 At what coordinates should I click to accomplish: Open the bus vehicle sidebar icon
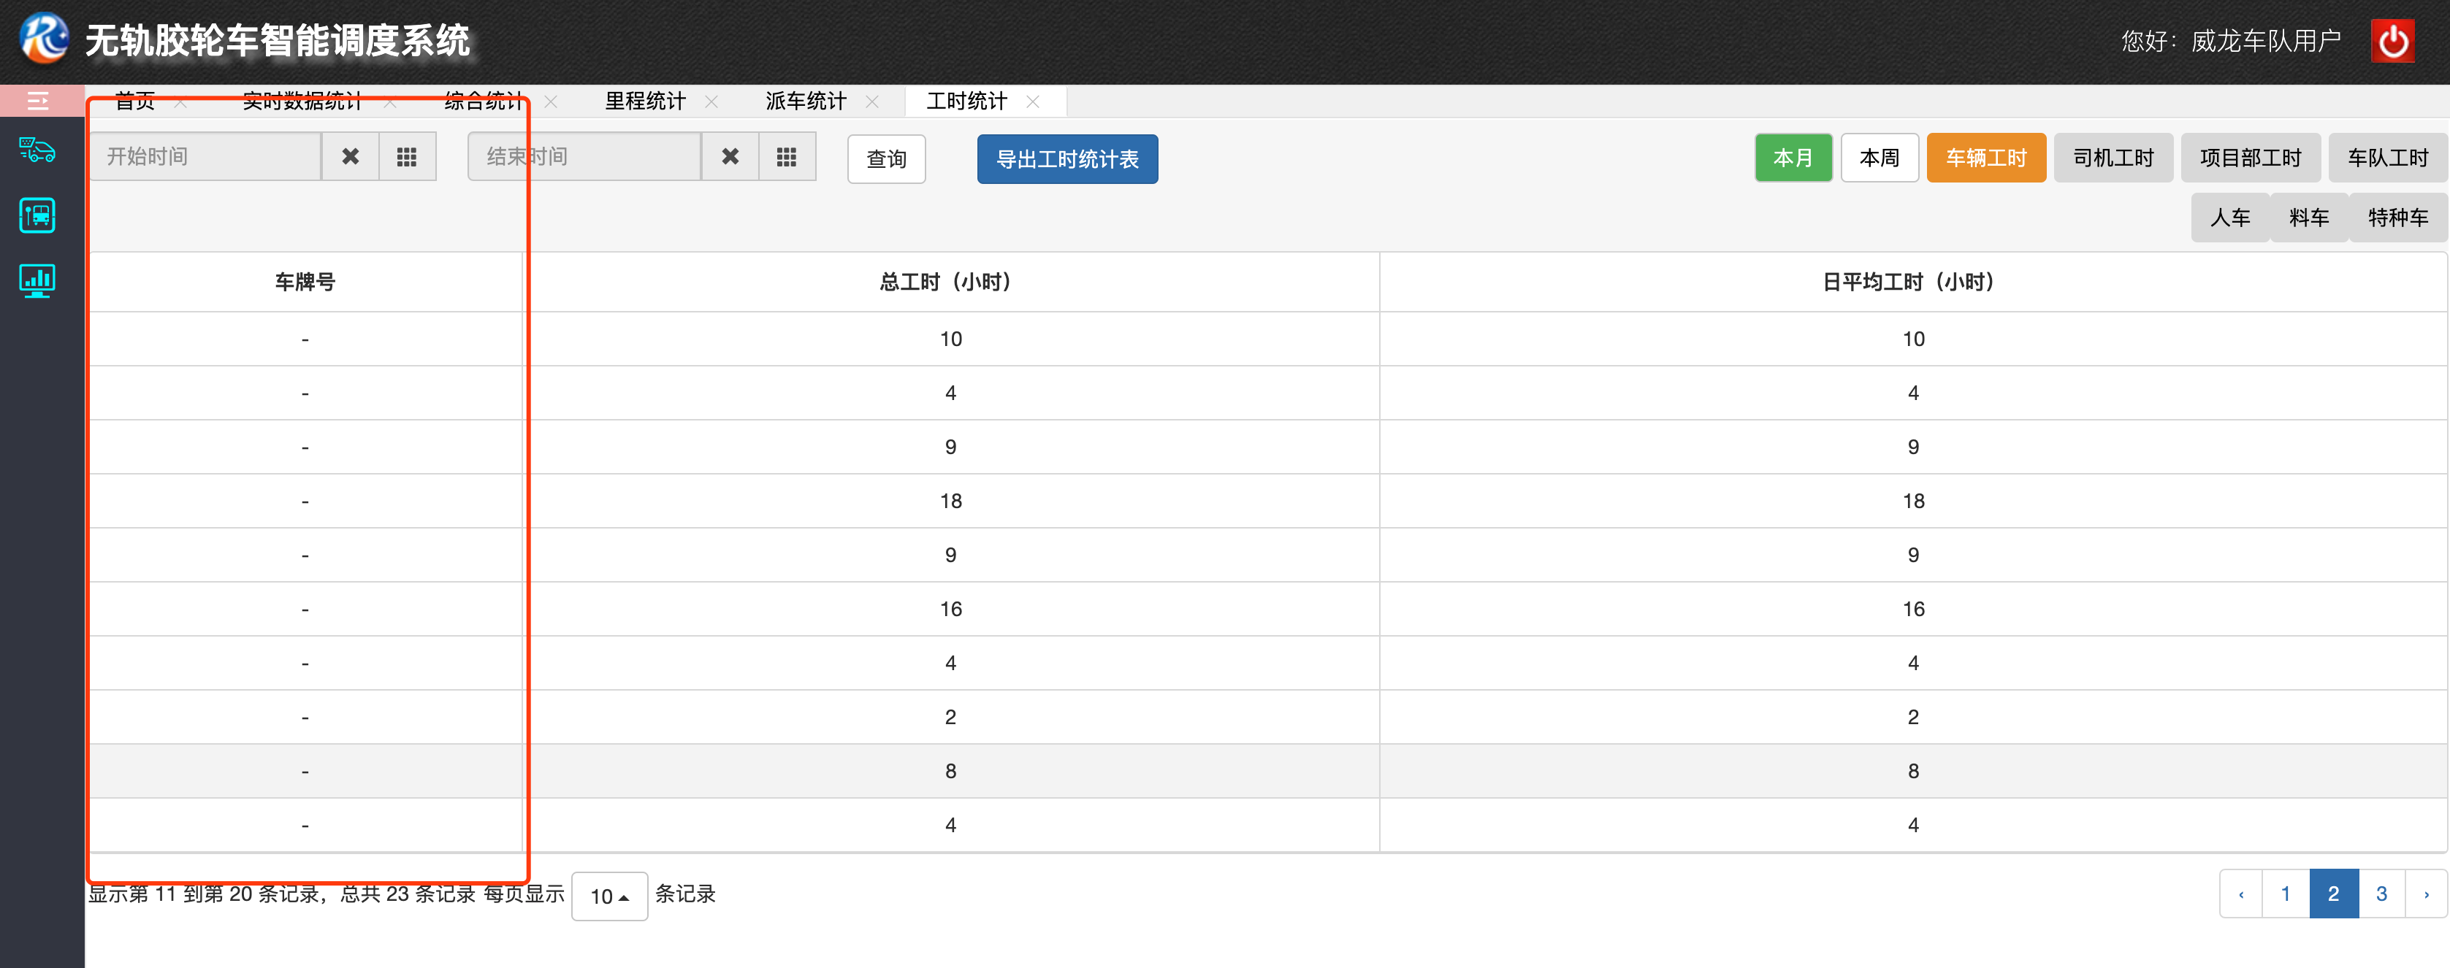point(38,216)
